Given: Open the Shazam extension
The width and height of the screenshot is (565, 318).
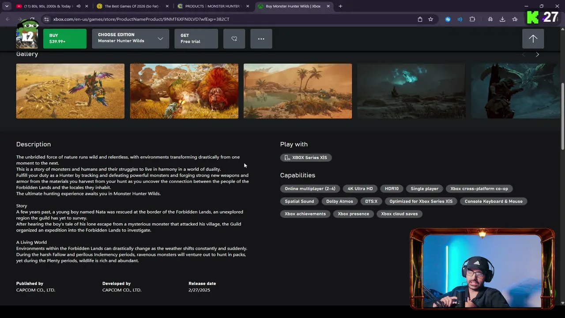Looking at the screenshot, I should coord(448,19).
